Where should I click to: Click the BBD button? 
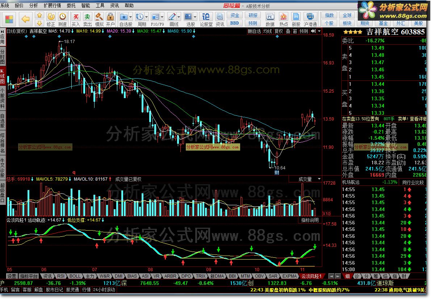[235, 23]
